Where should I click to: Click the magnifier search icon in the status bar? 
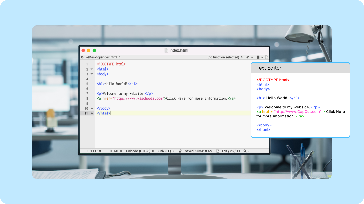pyautogui.click(x=244, y=151)
